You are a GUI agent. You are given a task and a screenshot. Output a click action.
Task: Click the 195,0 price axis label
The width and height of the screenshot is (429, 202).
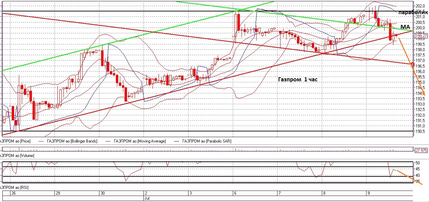(x=420, y=82)
